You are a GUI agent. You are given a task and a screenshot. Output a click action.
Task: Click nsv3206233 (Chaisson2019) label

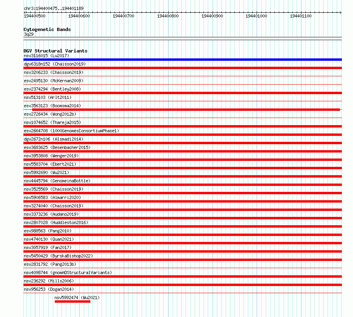pos(54,72)
